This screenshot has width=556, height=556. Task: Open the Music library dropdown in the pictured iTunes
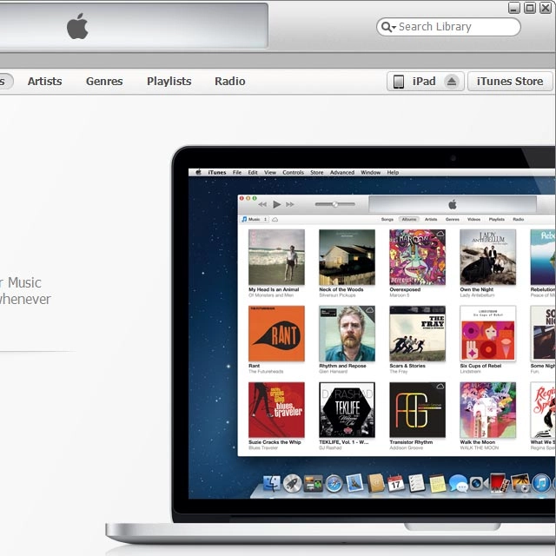click(x=255, y=220)
